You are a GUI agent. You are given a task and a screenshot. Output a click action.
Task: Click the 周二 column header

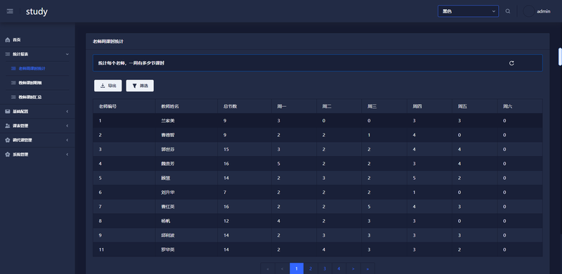click(x=327, y=107)
